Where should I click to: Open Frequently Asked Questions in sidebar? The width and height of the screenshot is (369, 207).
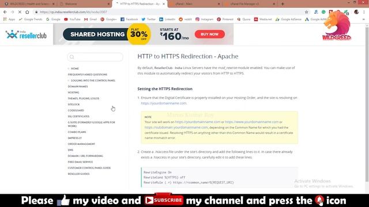coord(88,74)
